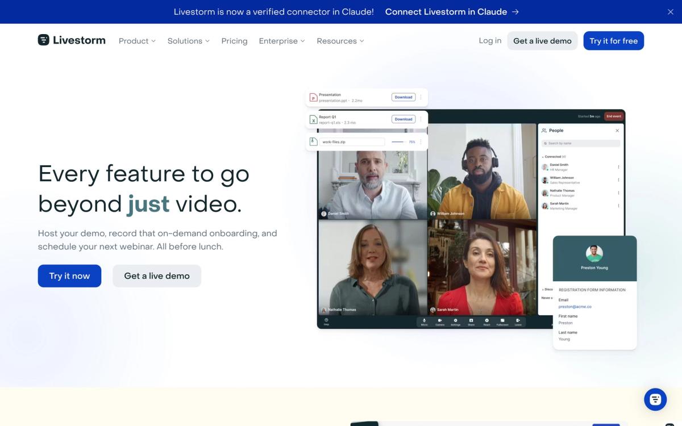
Task: Open Settings gear in meeting toolbar
Action: tap(455, 321)
